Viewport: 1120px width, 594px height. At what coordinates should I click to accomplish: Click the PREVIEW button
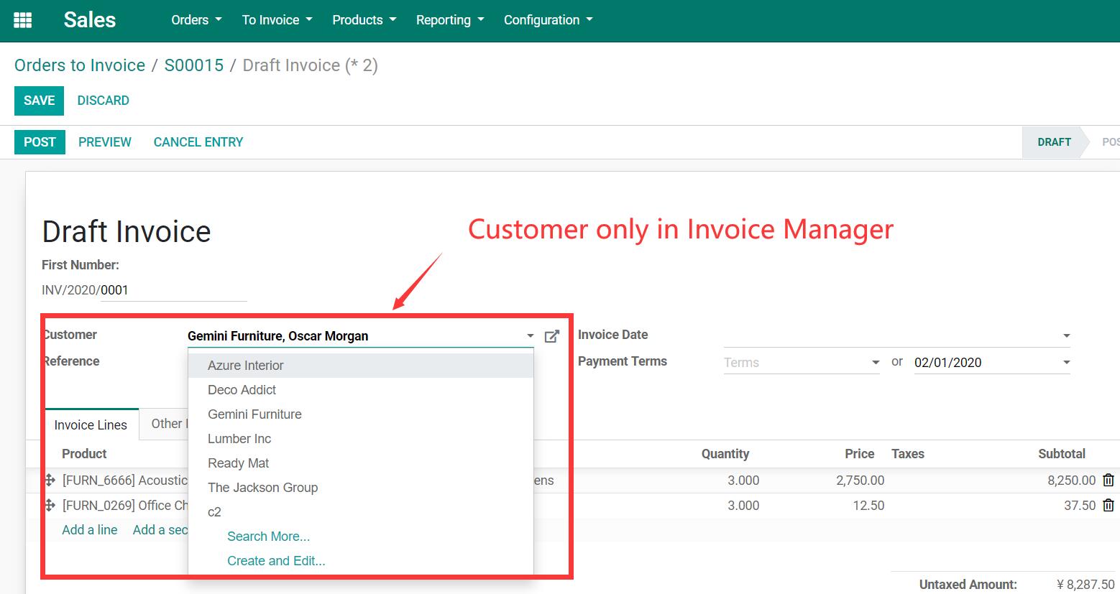coord(105,142)
